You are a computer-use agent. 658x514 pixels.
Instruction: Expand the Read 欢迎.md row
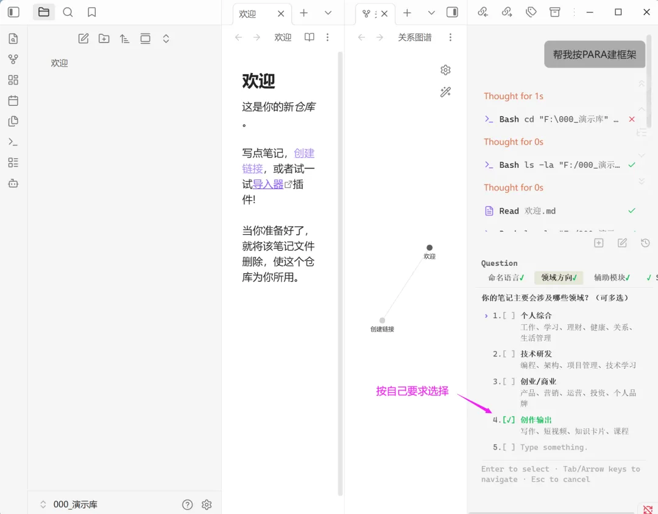(559, 210)
